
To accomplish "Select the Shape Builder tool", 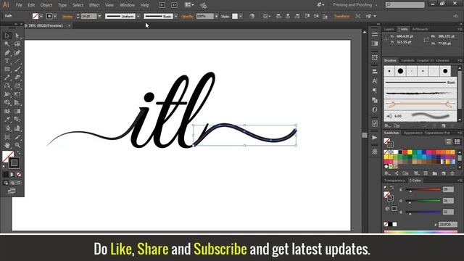I will [x=7, y=103].
